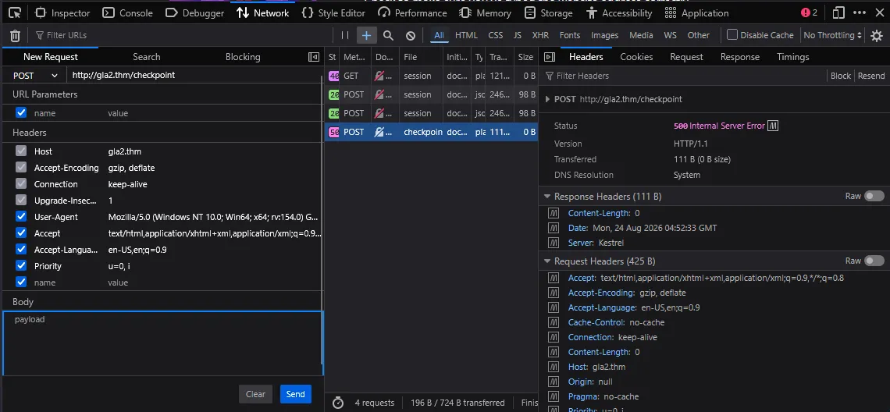This screenshot has height=412, width=890.
Task: Click the red error count badge
Action: coord(809,12)
